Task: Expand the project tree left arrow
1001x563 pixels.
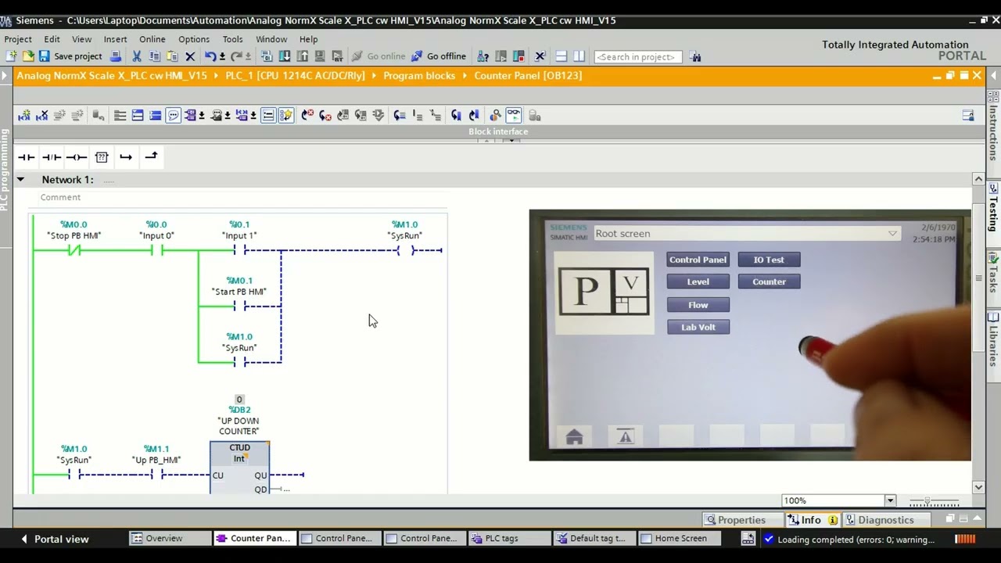Action: [x=5, y=76]
